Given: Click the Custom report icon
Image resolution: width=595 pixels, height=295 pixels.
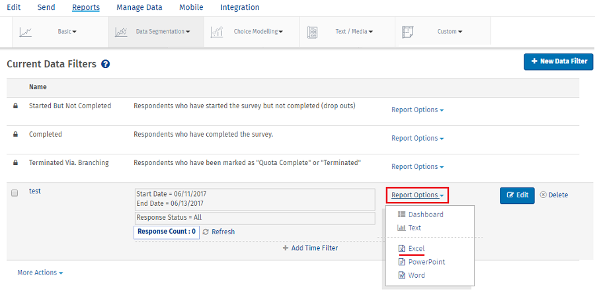Looking at the screenshot, I should coord(407,32).
